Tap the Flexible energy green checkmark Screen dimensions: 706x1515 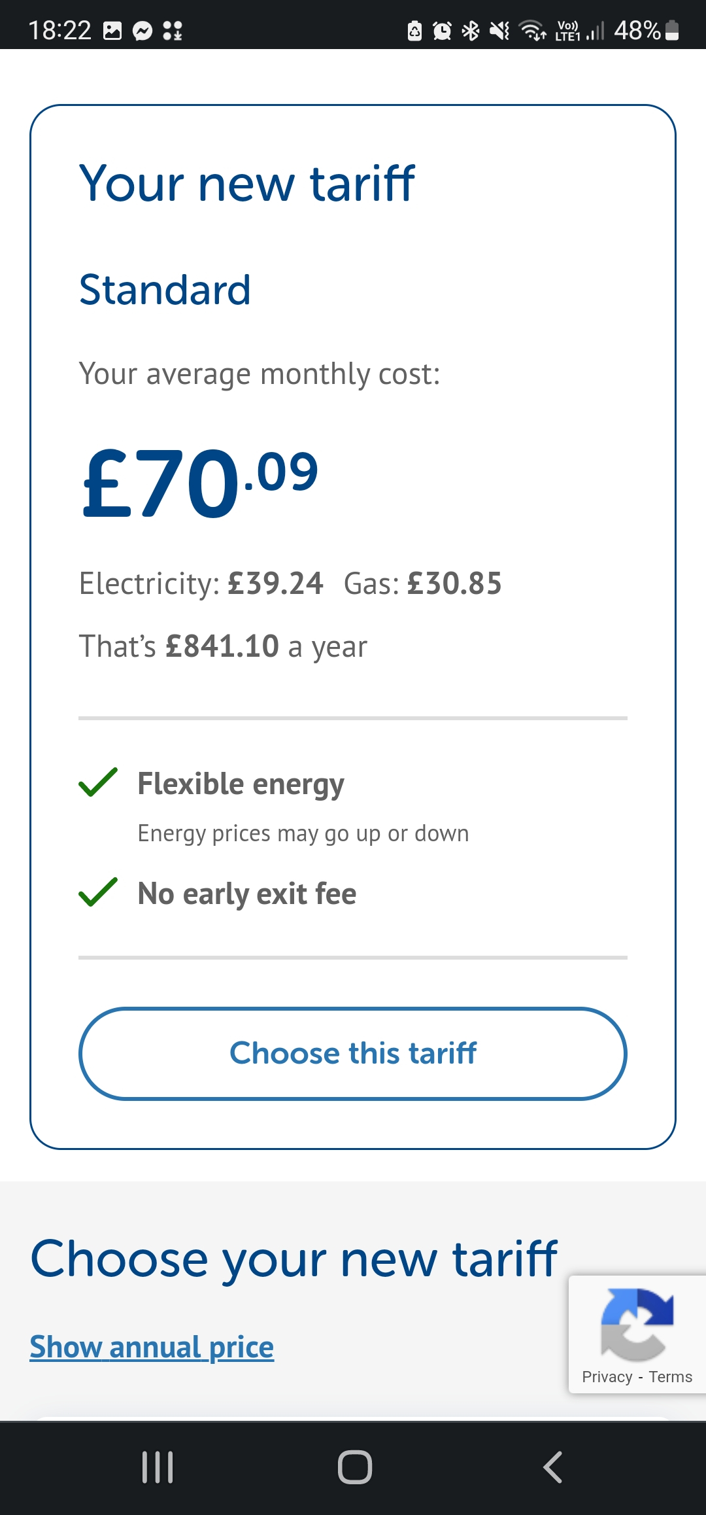(98, 782)
